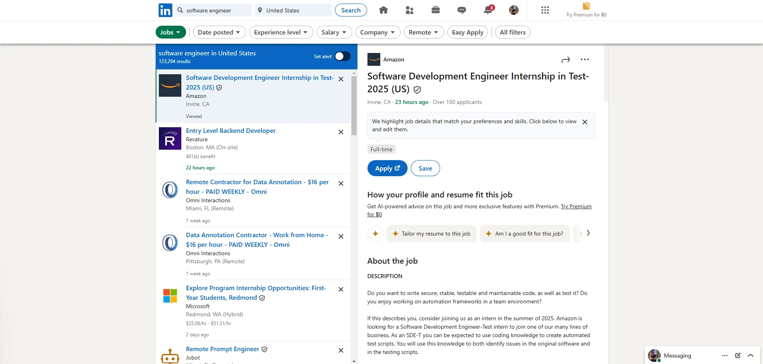Expand the Messaging panel chevron
This screenshot has width=763, height=364.
(x=751, y=356)
